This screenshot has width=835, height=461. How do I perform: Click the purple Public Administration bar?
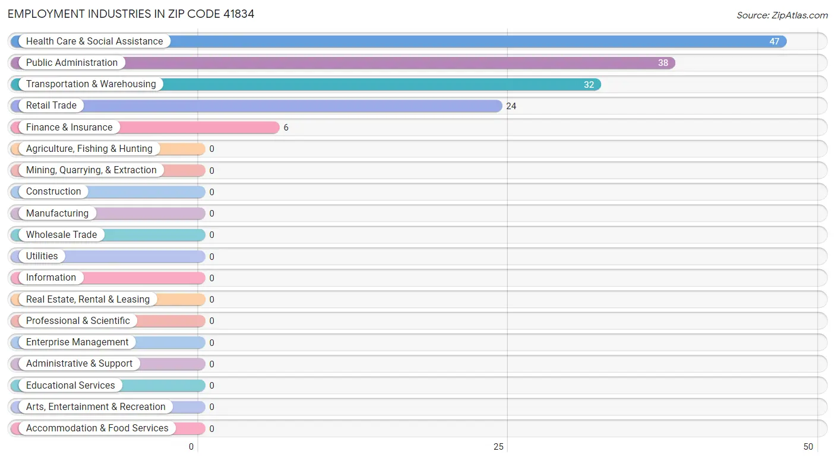343,63
